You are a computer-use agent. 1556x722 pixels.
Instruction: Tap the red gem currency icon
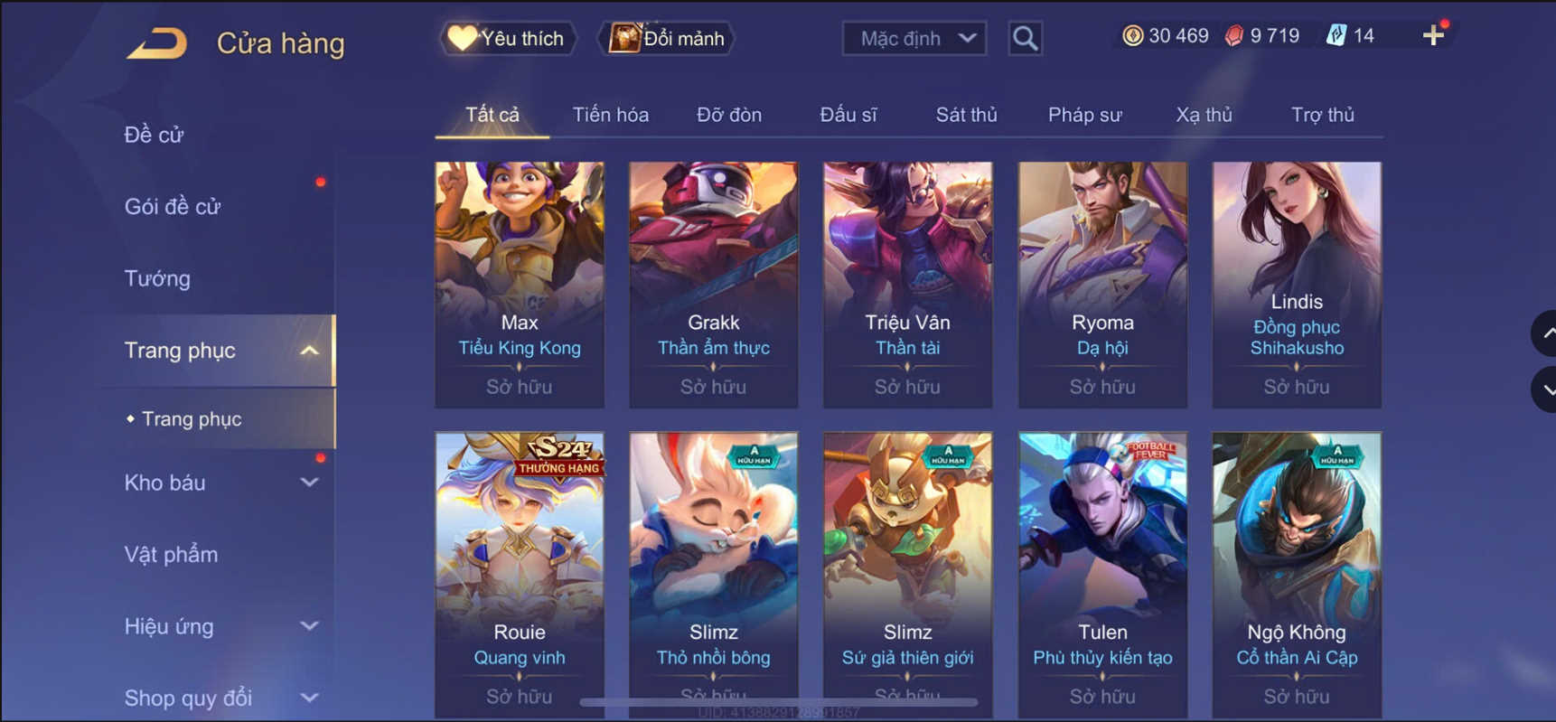click(x=1234, y=35)
